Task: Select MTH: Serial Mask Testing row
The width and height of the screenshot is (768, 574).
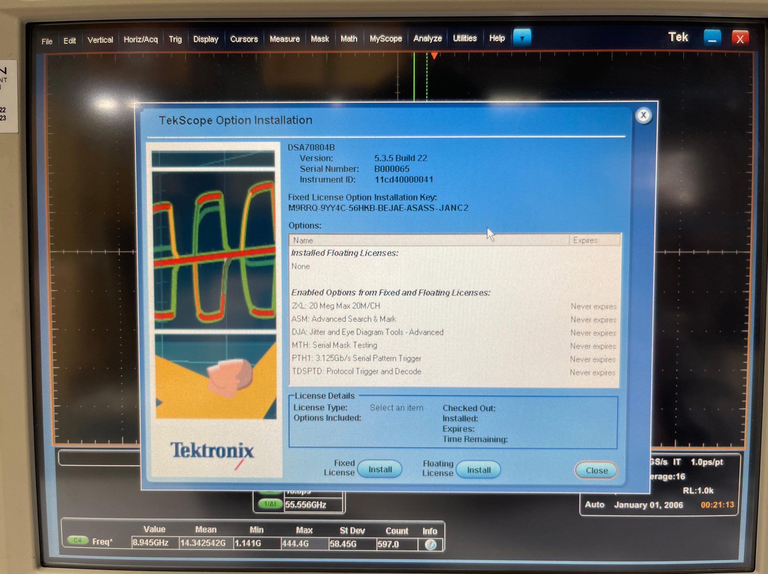Action: tap(454, 346)
